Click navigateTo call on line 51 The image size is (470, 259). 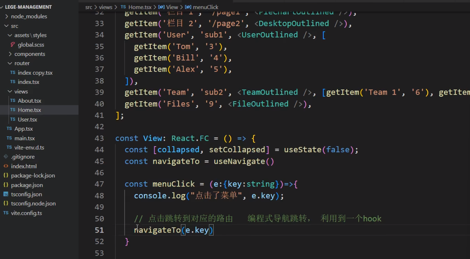click(157, 230)
